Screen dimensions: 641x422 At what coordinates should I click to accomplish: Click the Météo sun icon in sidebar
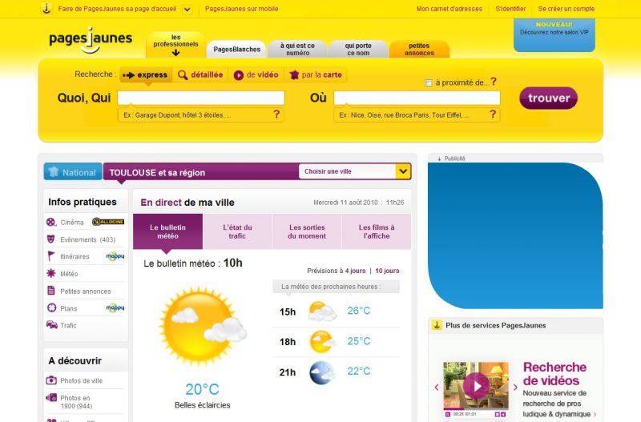(51, 273)
